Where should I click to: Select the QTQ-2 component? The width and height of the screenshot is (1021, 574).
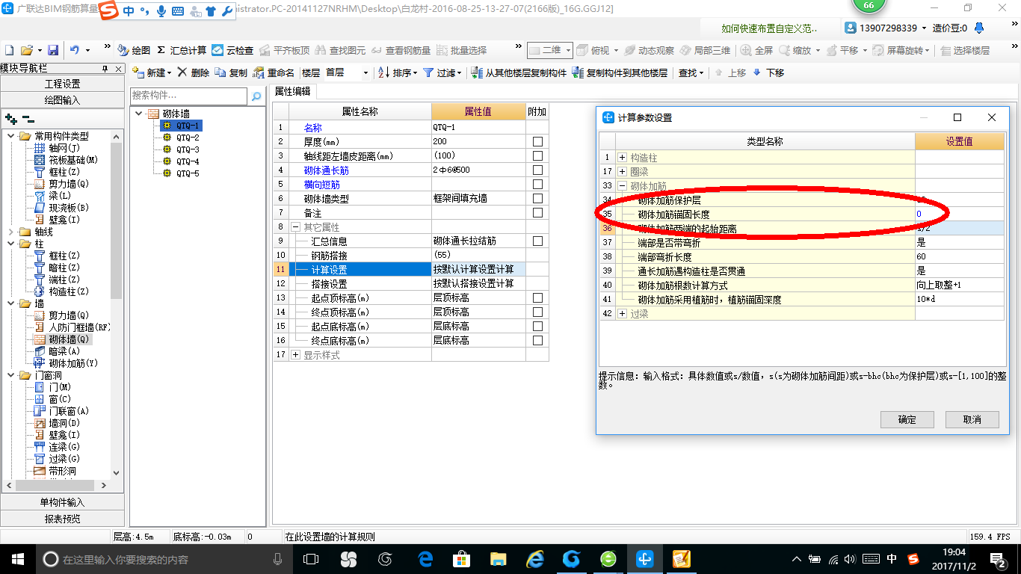tap(188, 138)
